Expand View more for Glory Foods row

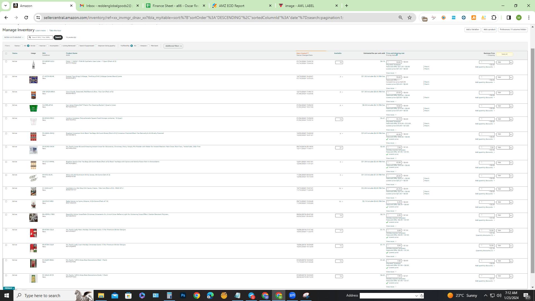[391, 101]
